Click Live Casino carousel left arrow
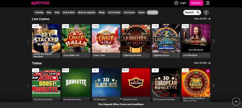The width and height of the screenshot is (242, 108). coord(28,41)
